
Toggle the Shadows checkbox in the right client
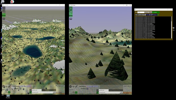click(x=87, y=89)
